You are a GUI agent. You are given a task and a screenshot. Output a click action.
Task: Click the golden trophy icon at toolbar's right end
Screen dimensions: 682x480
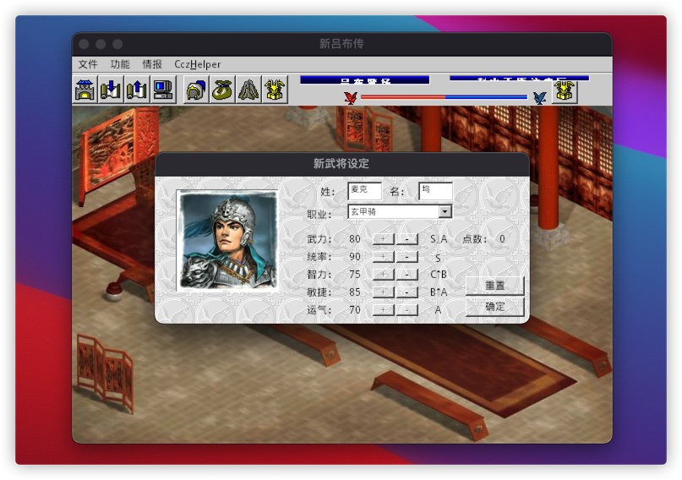coord(565,90)
